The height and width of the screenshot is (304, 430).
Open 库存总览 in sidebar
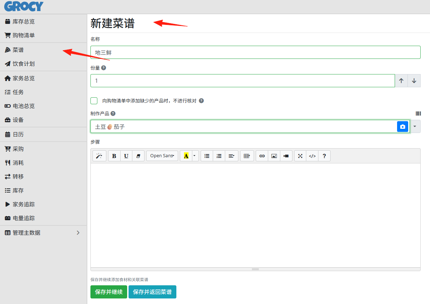[43, 21]
